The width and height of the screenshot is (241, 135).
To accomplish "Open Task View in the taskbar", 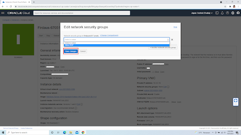I will pyautogui.click(x=58, y=132).
